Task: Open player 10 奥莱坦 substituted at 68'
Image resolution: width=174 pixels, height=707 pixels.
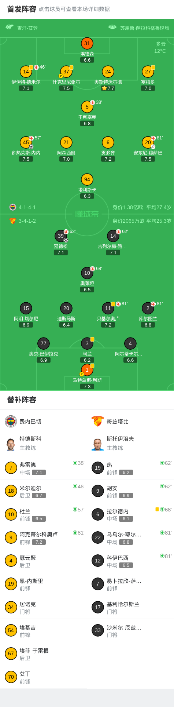Action: (x=87, y=273)
